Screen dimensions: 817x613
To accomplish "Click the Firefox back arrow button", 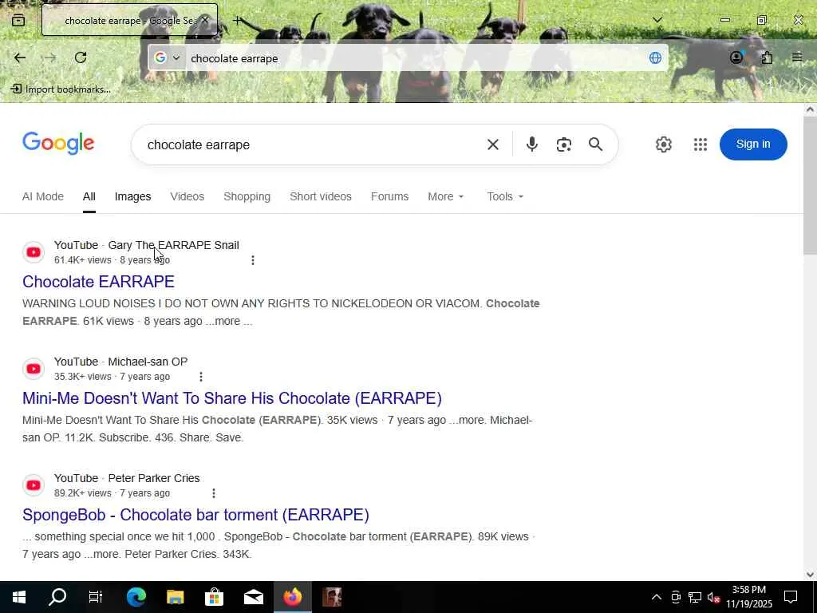I will point(20,57).
